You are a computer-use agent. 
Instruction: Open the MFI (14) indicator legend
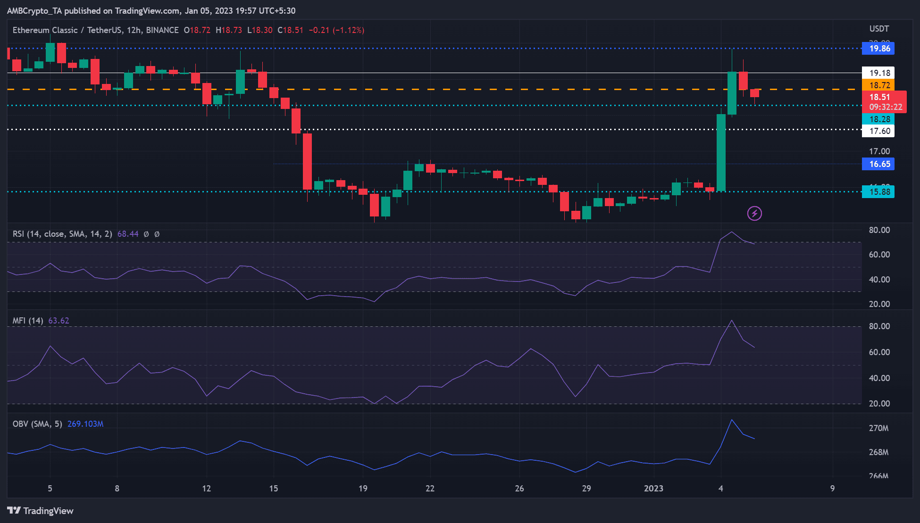pyautogui.click(x=28, y=321)
